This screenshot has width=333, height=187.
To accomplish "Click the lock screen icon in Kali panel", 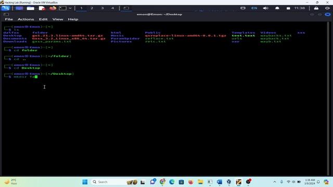I will tap(316, 8).
